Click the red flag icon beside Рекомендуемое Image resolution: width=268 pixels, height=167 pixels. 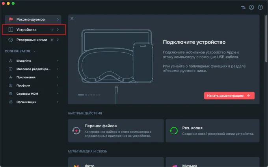click(x=11, y=19)
